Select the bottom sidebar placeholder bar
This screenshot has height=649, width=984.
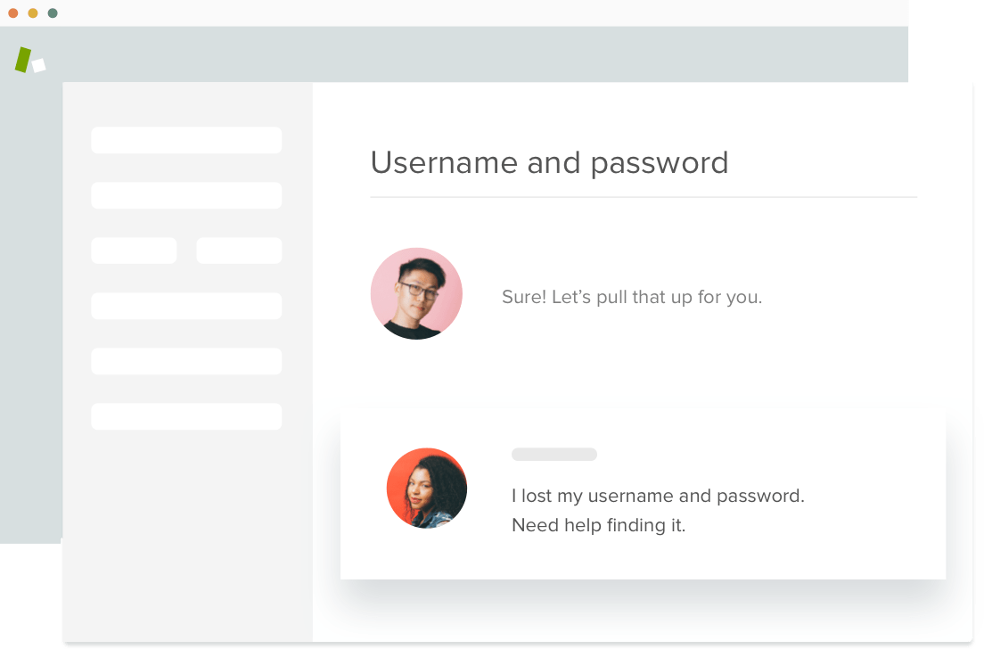coord(186,416)
